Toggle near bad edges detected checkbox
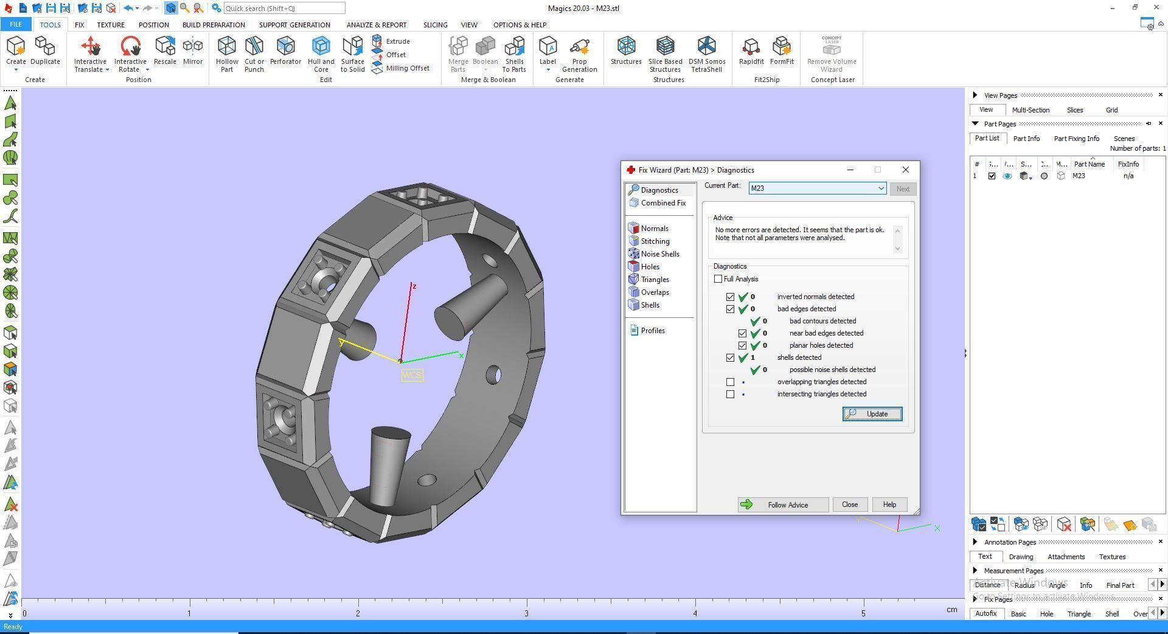The image size is (1168, 634). coord(742,333)
